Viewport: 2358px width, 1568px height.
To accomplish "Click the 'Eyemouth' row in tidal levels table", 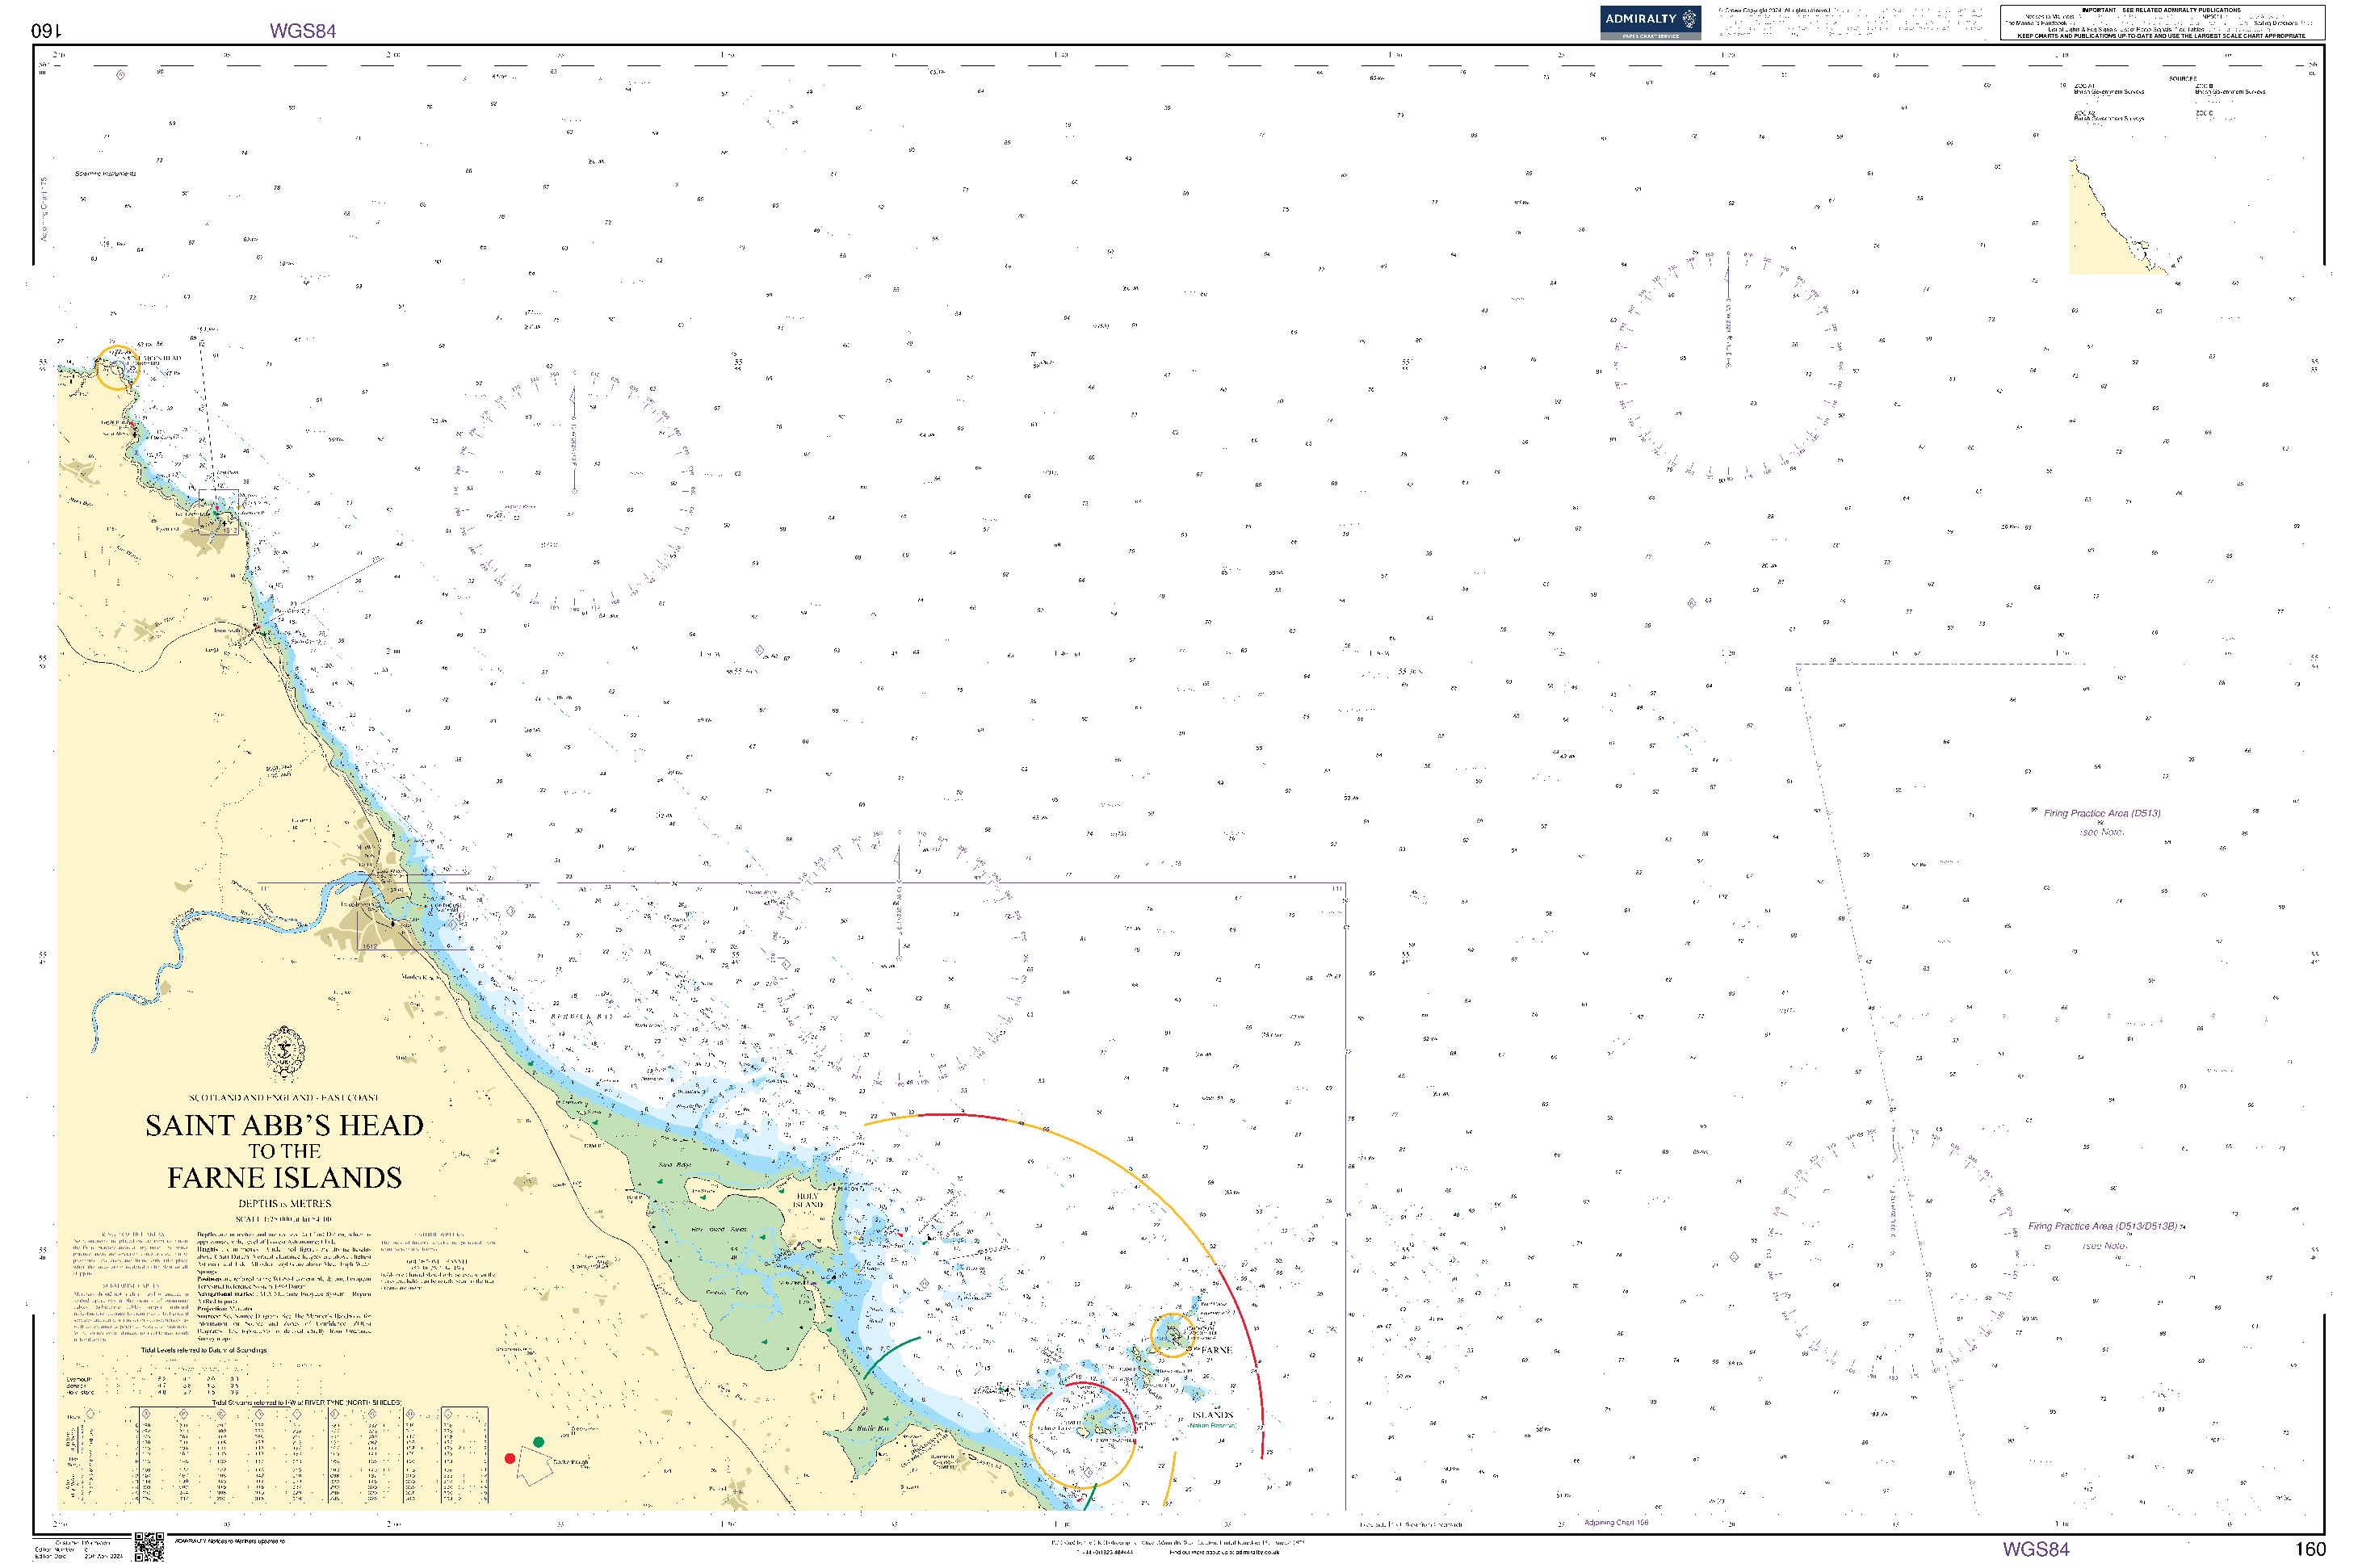I will (x=153, y=1379).
